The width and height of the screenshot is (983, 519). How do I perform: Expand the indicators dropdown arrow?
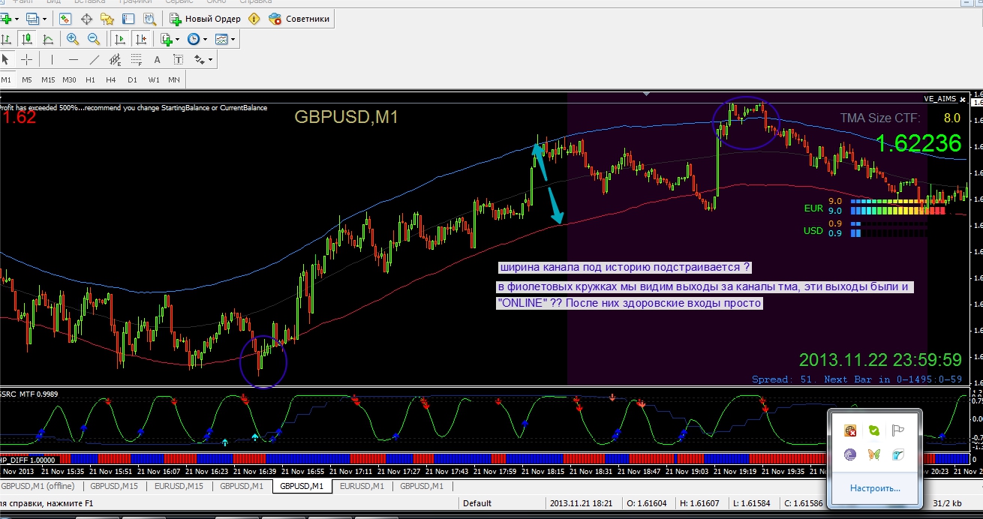[178, 39]
